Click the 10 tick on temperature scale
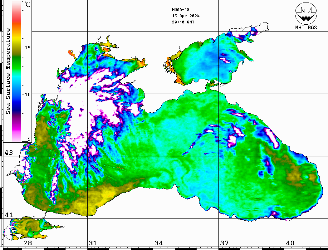The width and height of the screenshot is (328, 250). pos(27,95)
